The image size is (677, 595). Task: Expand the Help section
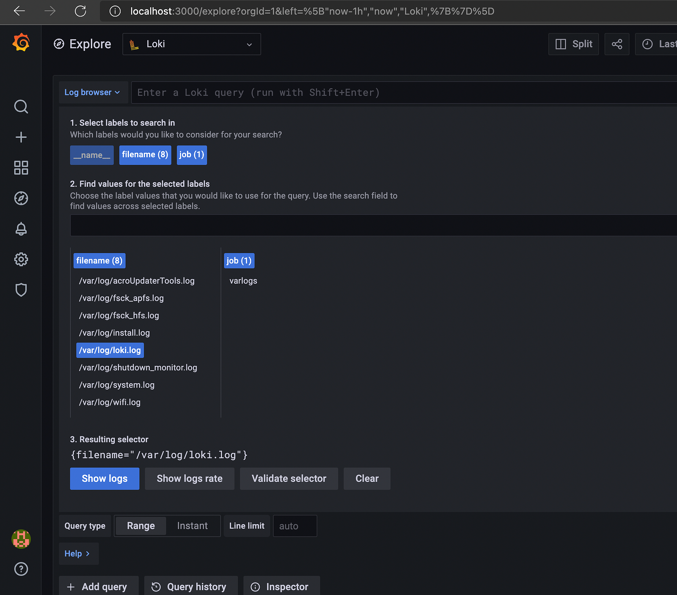78,553
